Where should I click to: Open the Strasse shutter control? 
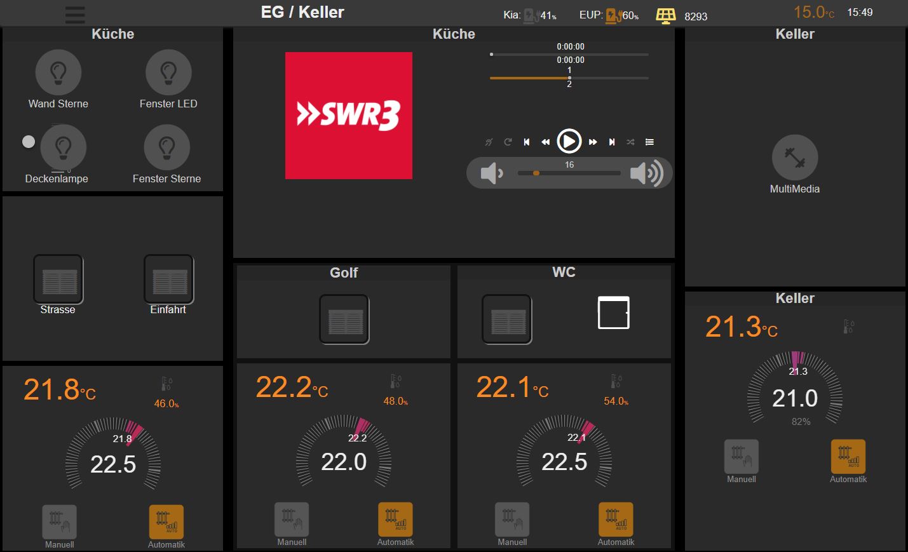click(x=58, y=279)
